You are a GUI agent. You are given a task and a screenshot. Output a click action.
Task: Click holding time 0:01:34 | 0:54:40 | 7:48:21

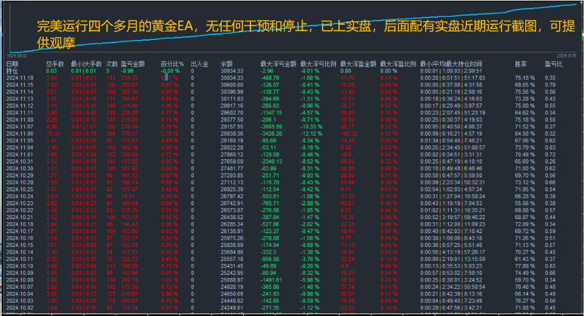click(x=451, y=140)
